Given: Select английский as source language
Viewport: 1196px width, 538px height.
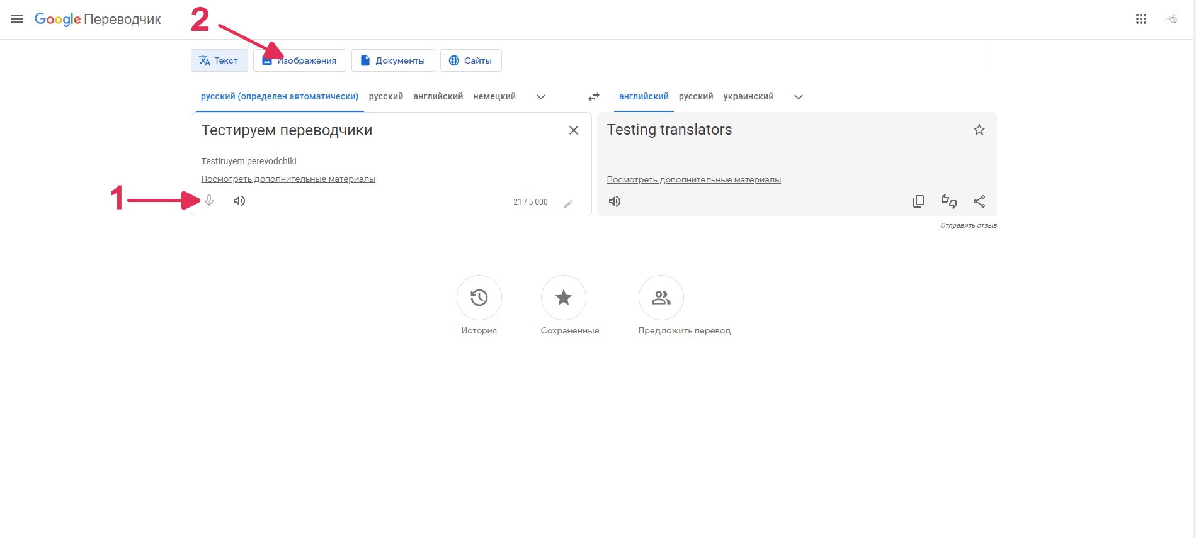Looking at the screenshot, I should (x=438, y=96).
